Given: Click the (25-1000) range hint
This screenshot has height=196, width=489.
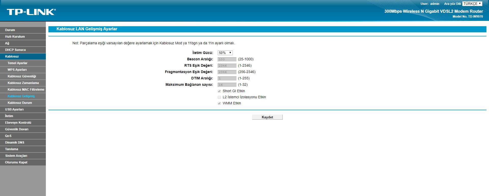Looking at the screenshot, I should tap(246, 59).
